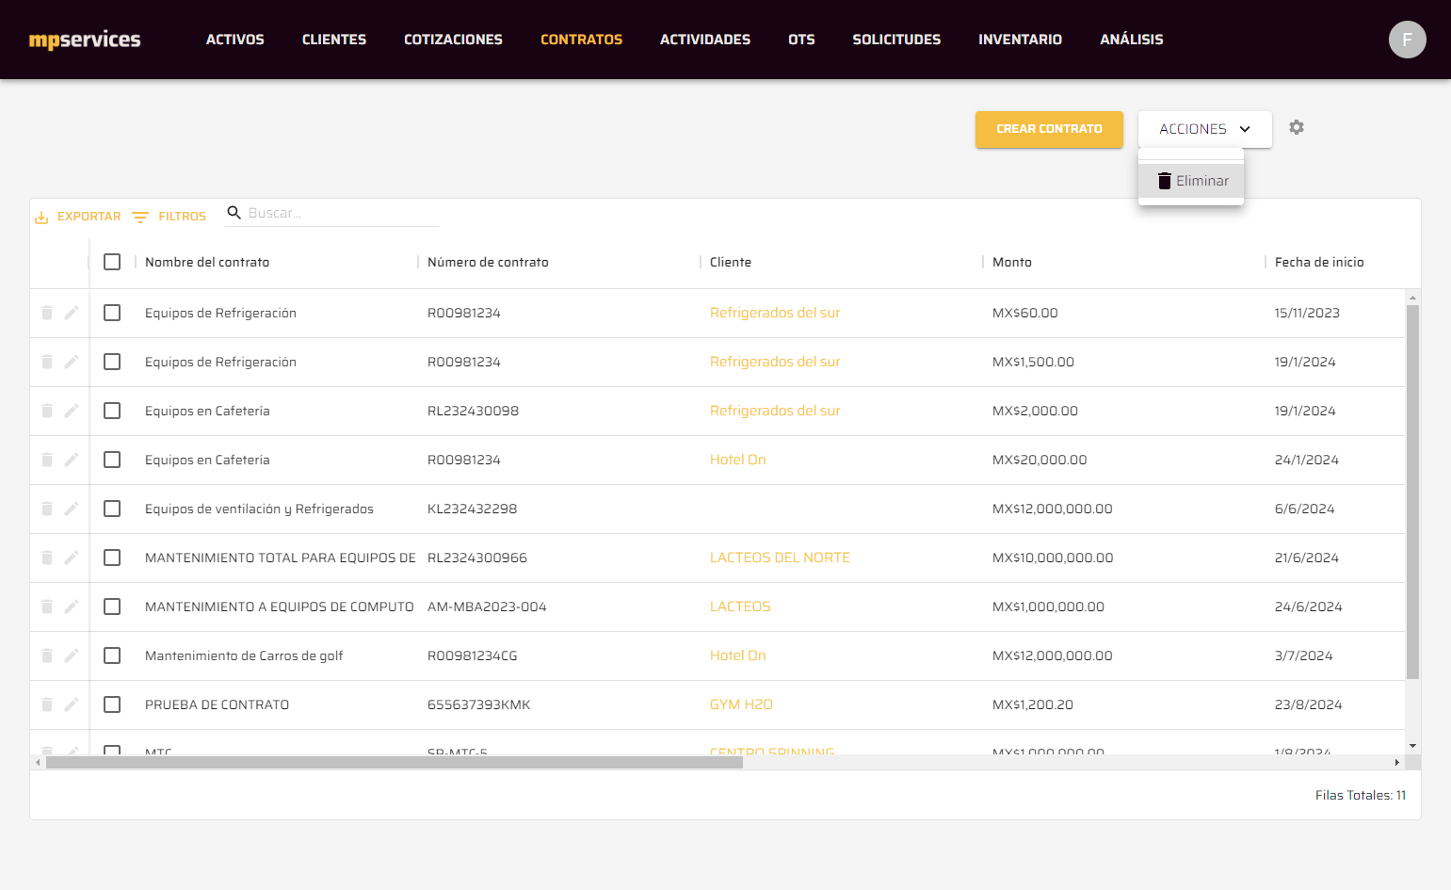This screenshot has height=890, width=1451.
Task: Check the KL232432298 row checkbox
Action: [112, 509]
